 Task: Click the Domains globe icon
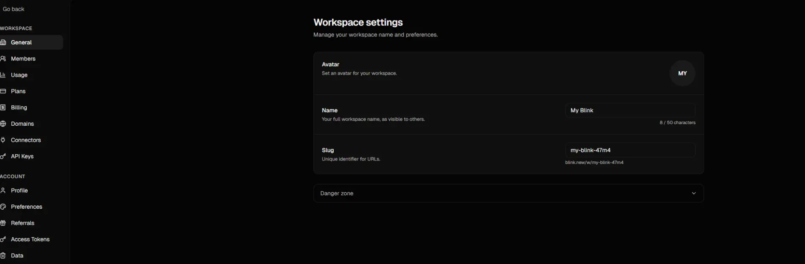(x=3, y=124)
